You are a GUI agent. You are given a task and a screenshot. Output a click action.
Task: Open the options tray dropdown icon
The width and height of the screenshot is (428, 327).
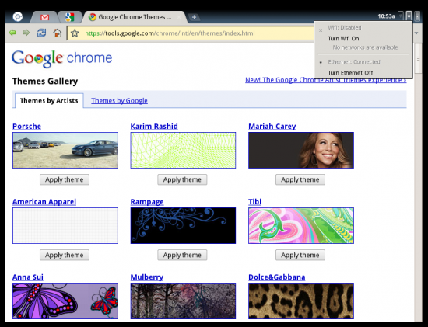coord(417,16)
